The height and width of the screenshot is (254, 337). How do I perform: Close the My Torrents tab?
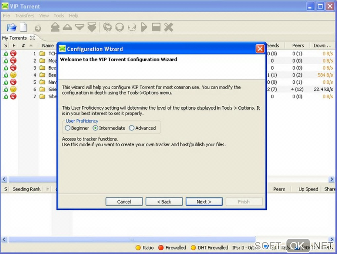point(32,38)
